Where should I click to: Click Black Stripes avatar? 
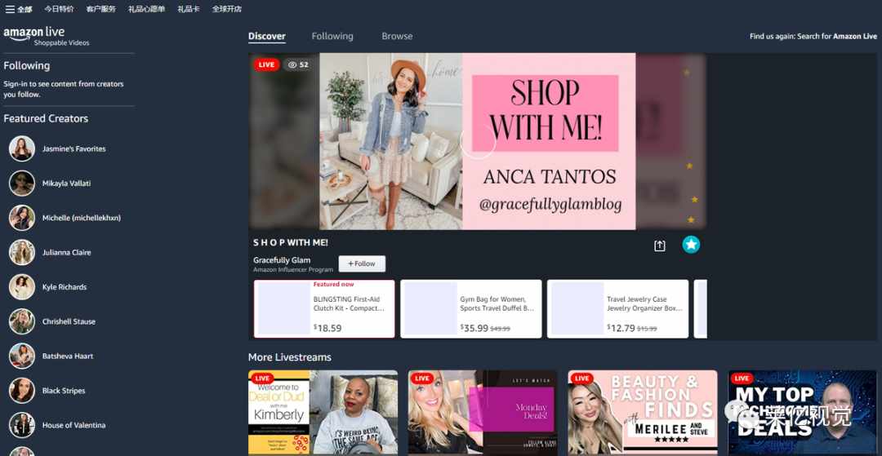pos(22,391)
